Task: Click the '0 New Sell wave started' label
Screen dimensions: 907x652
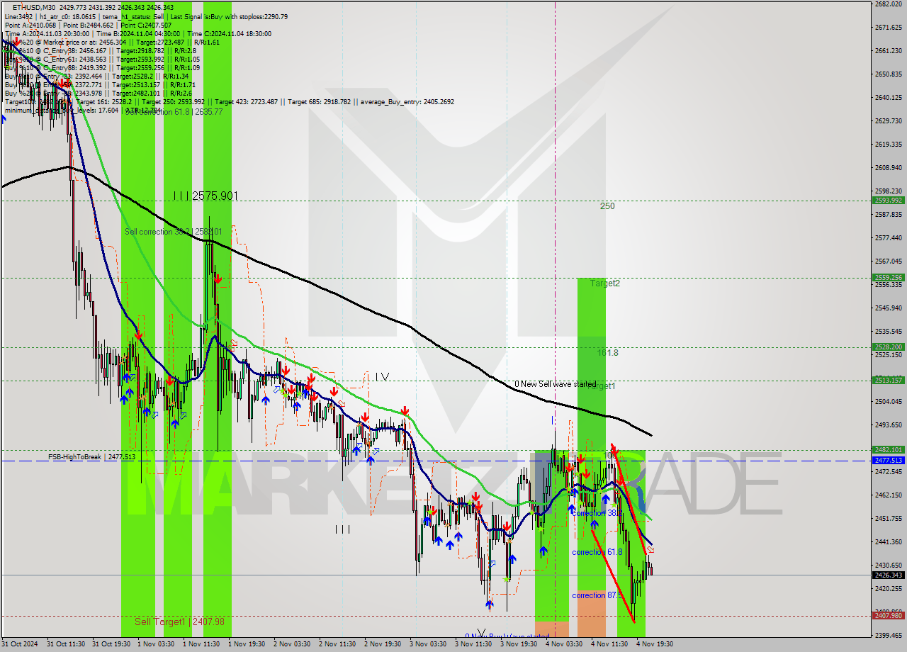Action: [555, 384]
